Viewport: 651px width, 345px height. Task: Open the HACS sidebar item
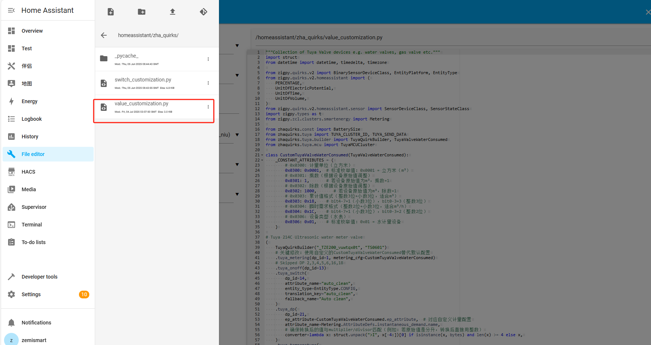coord(28,172)
